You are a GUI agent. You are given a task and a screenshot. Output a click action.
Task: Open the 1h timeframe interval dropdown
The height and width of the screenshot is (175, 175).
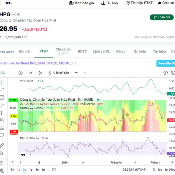click(x=31, y=73)
